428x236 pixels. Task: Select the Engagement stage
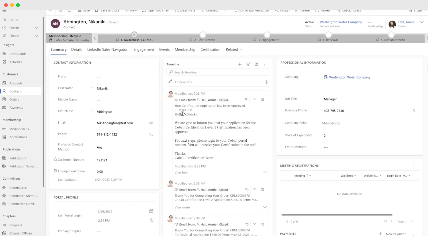(267, 35)
